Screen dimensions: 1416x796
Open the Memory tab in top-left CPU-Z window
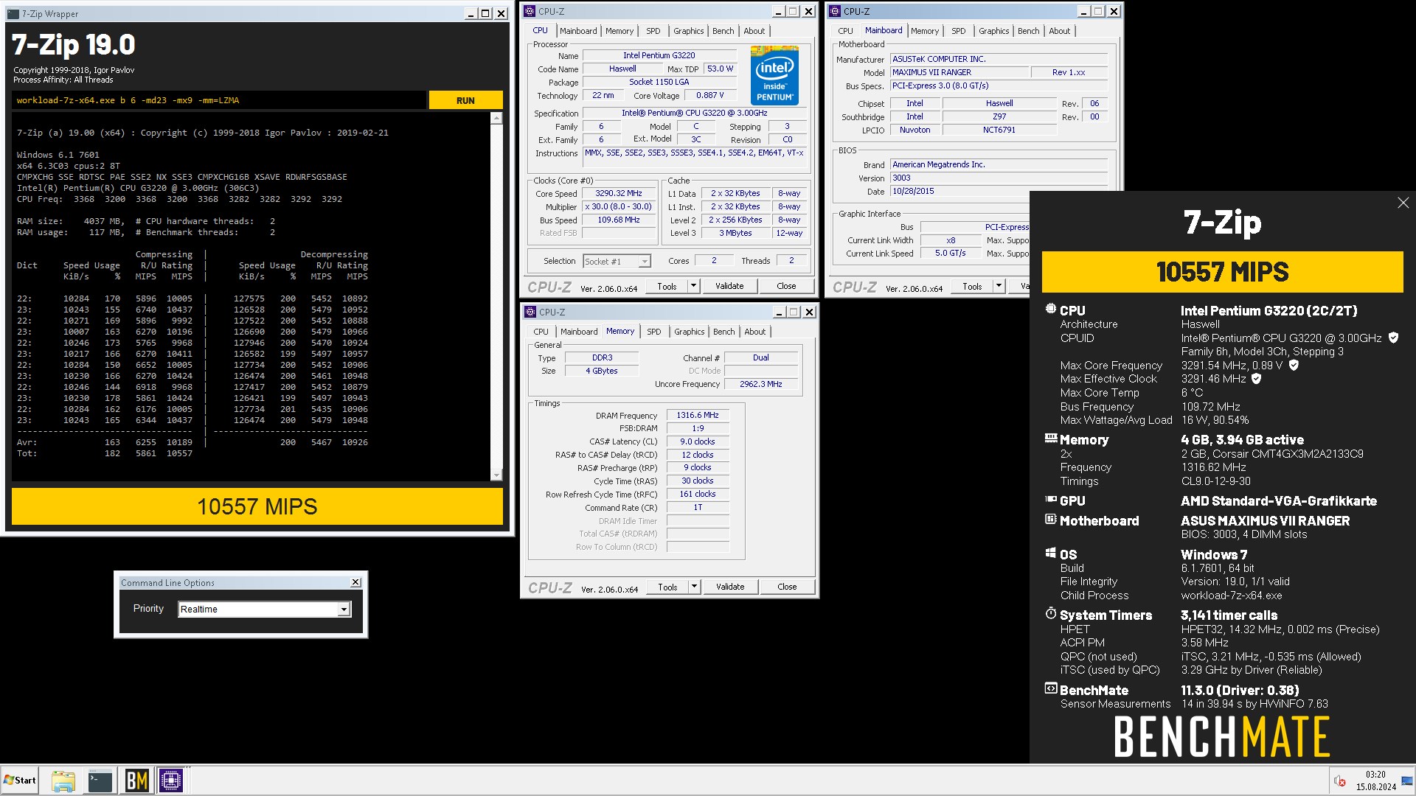619,31
